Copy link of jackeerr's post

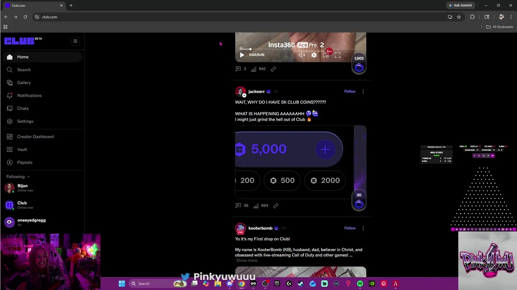click(276, 205)
